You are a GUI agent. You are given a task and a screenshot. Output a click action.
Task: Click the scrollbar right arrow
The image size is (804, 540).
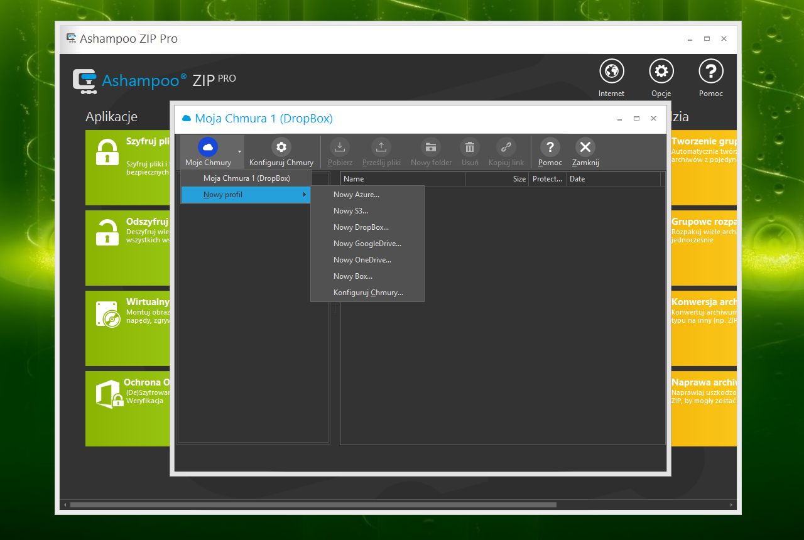coord(732,505)
